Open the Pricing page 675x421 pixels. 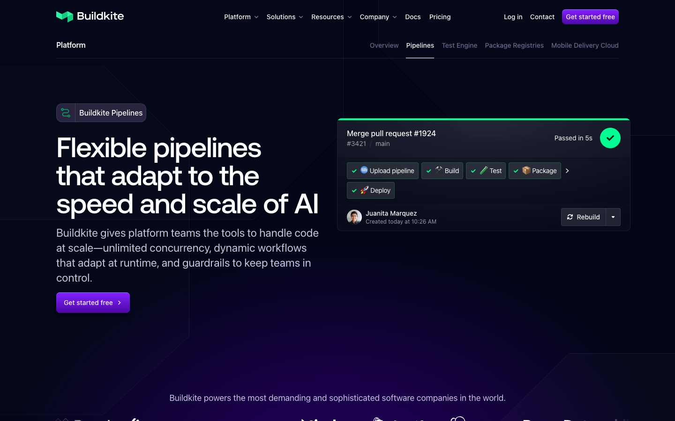440,17
